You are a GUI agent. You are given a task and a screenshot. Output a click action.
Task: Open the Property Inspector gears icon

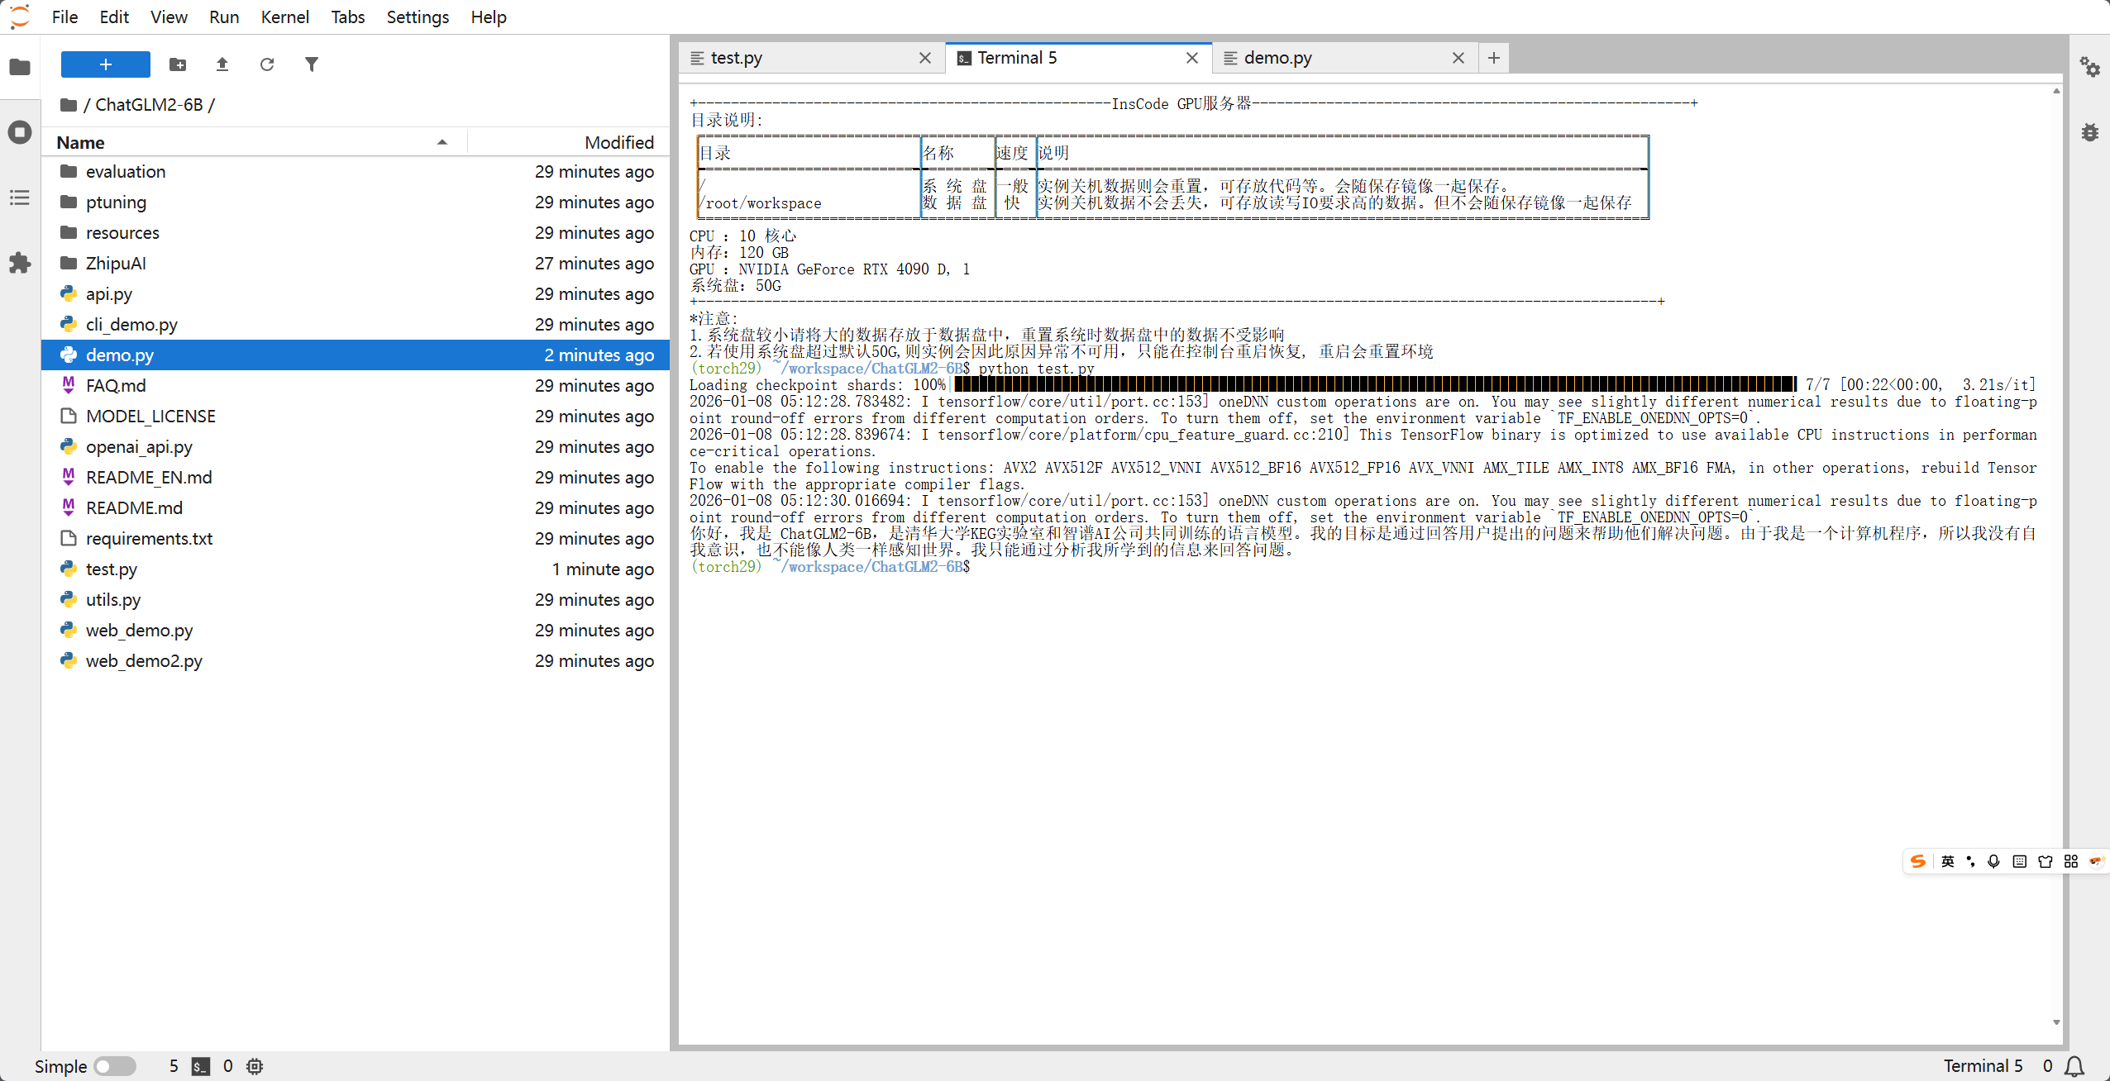2090,67
